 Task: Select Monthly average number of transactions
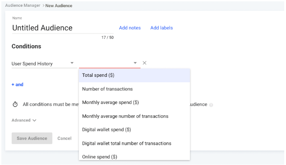(x=135, y=116)
